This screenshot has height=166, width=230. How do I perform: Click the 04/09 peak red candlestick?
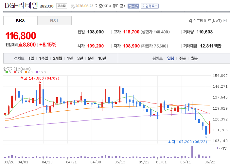[x=40, y=94]
